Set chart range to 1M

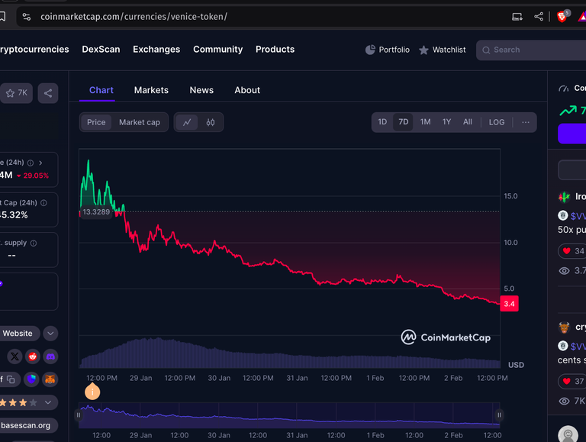(425, 122)
